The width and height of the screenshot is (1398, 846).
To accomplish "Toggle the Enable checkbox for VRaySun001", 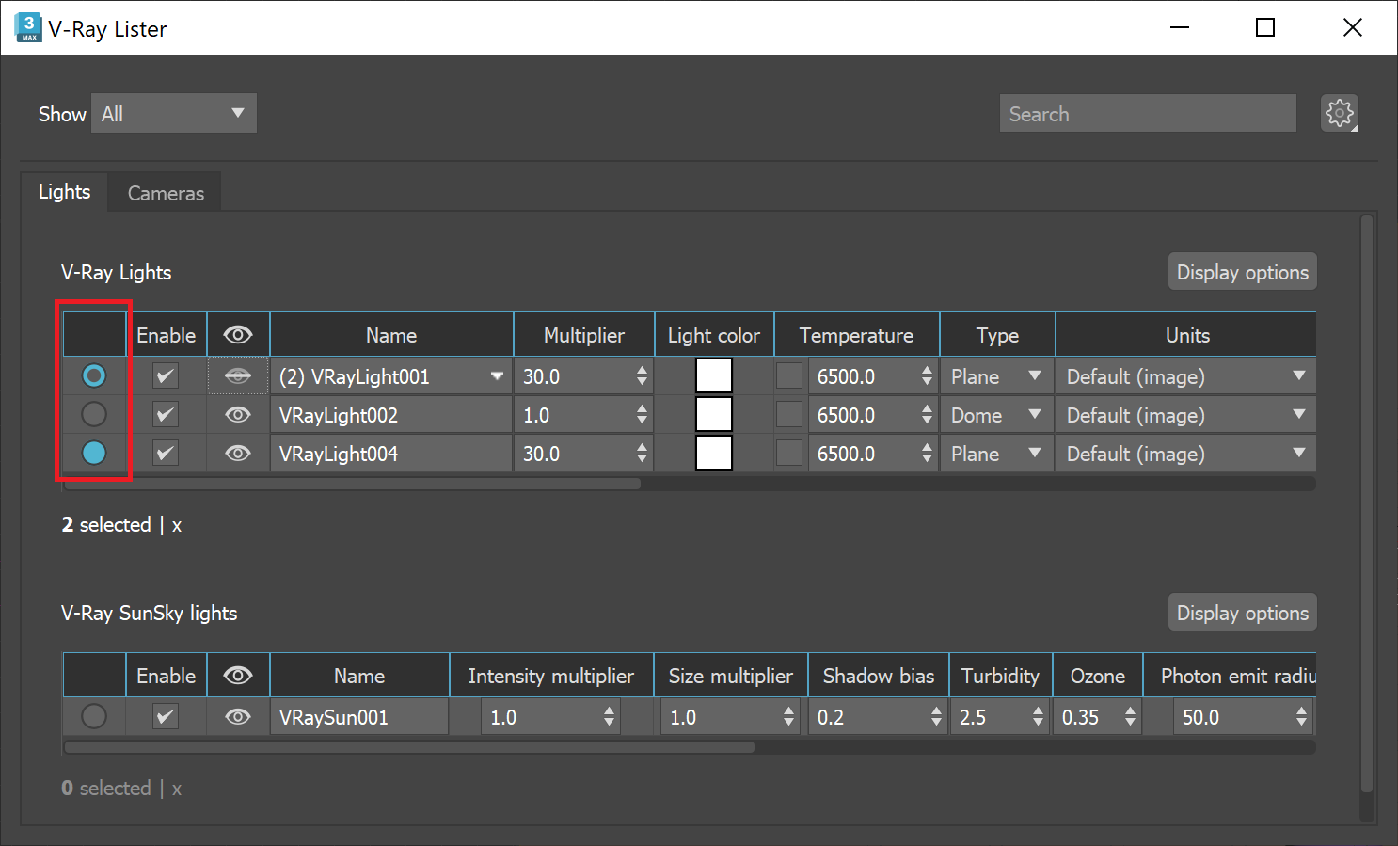I will [165, 716].
